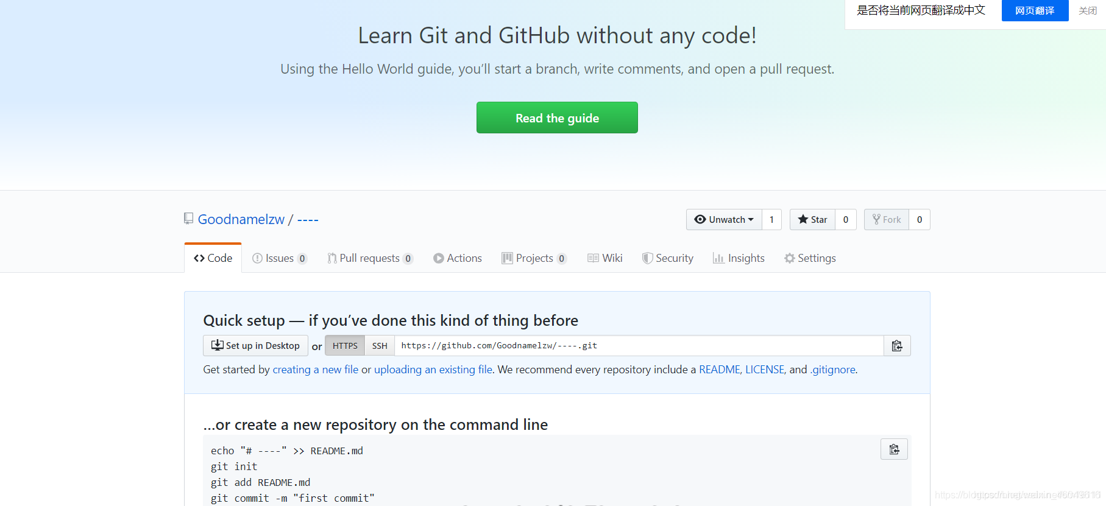Open the .gitignore link
1106x506 pixels.
pos(833,370)
